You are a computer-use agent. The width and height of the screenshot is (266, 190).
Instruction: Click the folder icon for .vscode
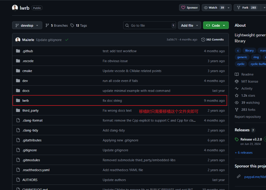tap(18, 61)
